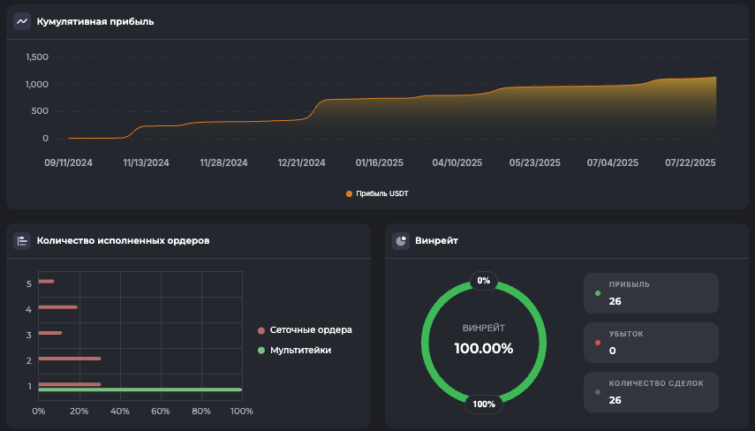The width and height of the screenshot is (755, 431).
Task: Click the green dot in Прибыль card
Action: point(598,293)
